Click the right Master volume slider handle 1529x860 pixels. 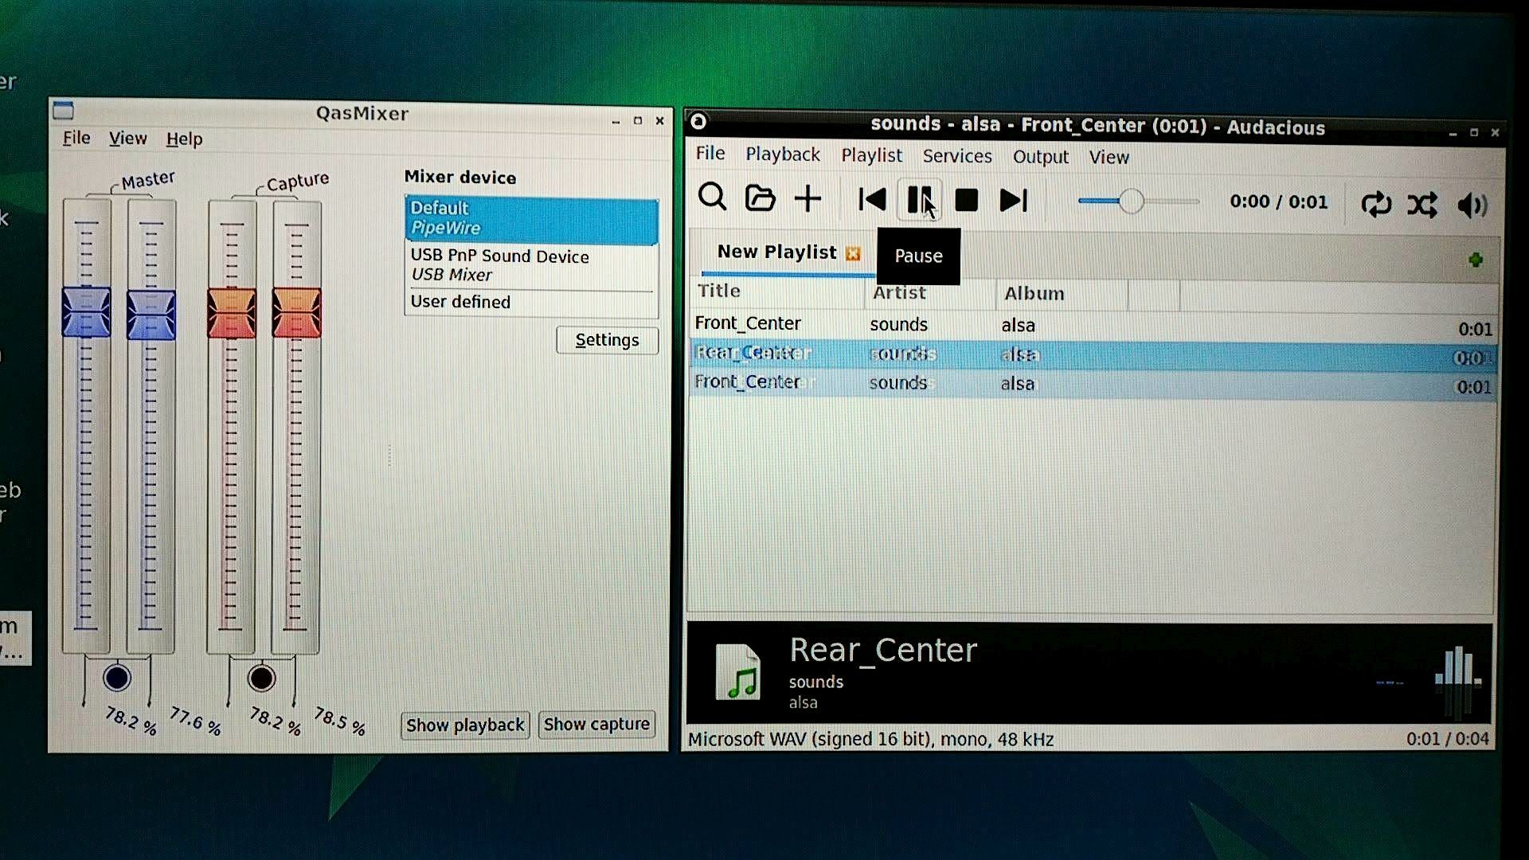tap(151, 315)
